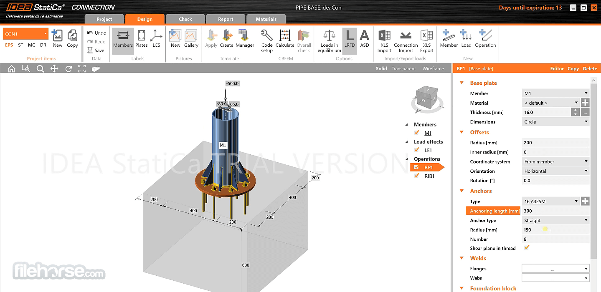Toggle M1 member visibility checkbox

click(416, 133)
